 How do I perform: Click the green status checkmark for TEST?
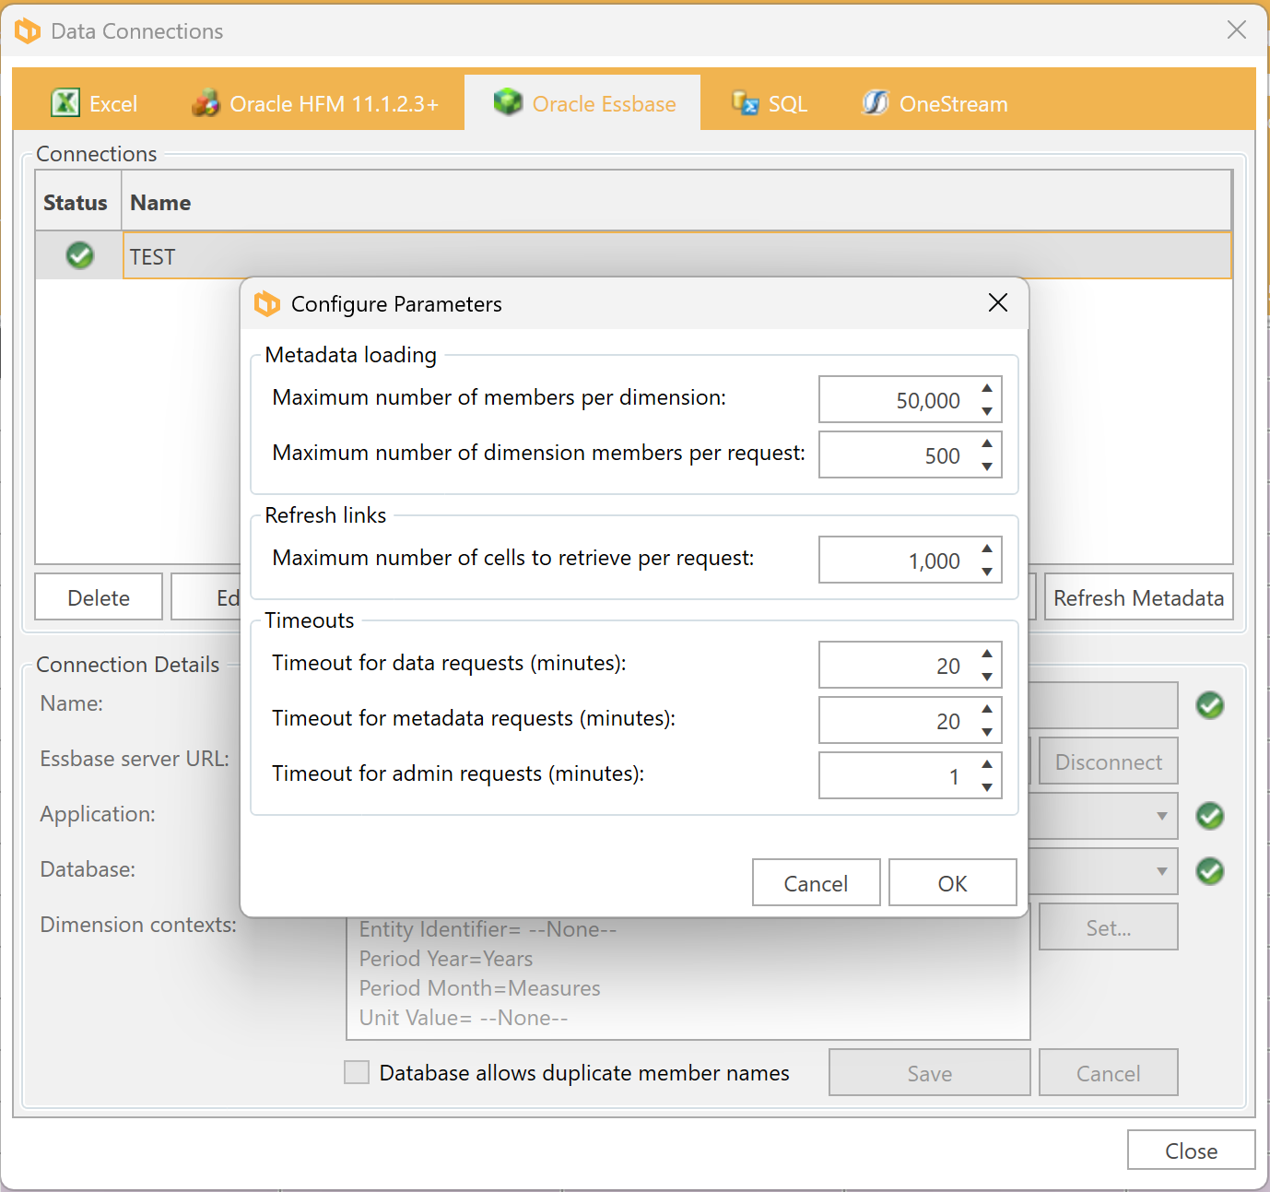click(x=80, y=255)
